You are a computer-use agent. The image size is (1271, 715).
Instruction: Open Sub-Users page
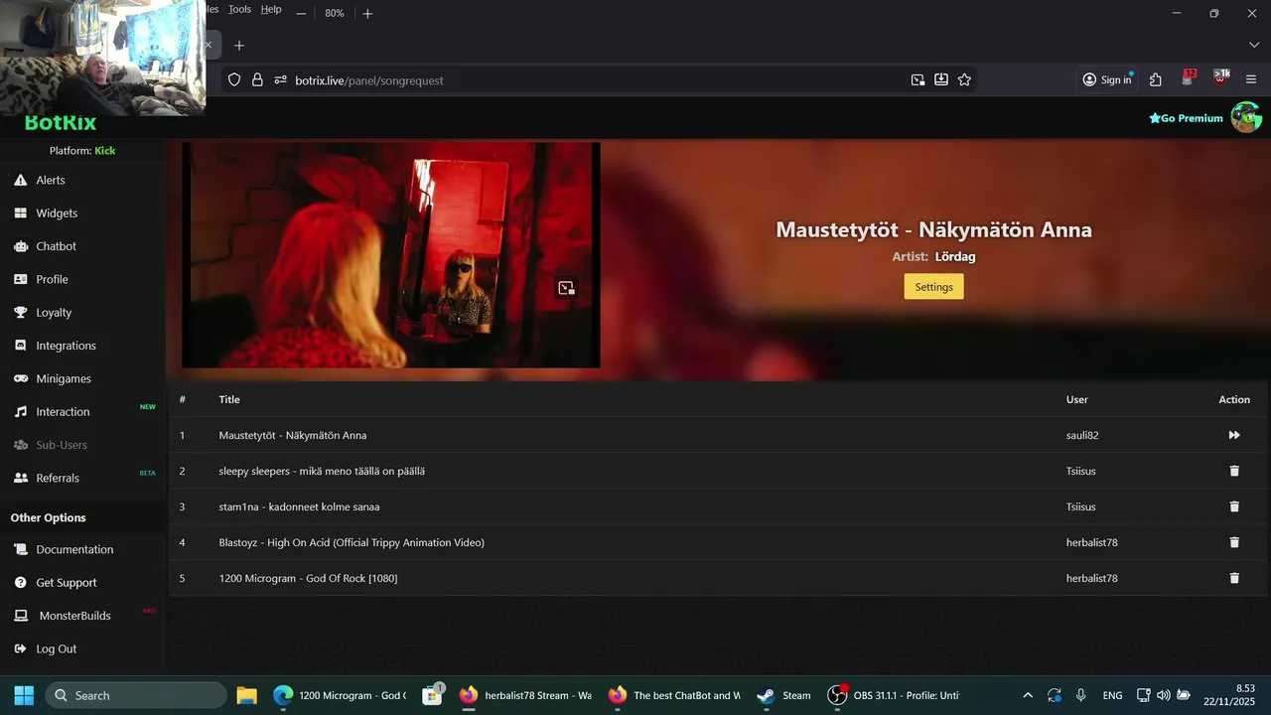pyautogui.click(x=62, y=445)
